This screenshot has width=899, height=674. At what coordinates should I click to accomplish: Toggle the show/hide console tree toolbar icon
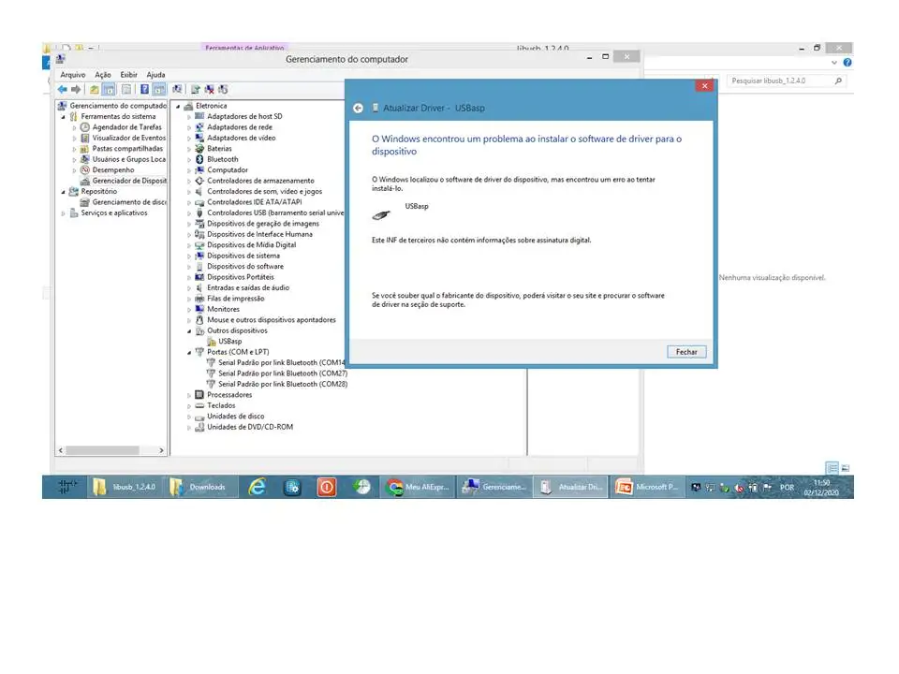[x=109, y=90]
